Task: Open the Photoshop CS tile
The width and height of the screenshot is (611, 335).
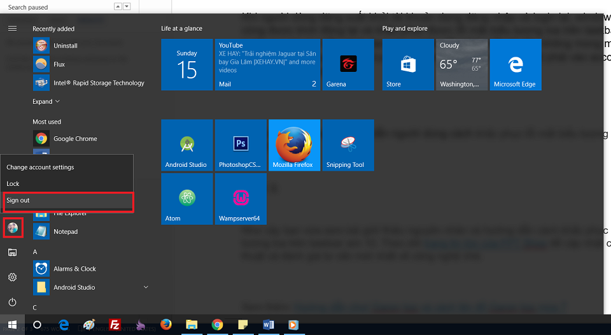Action: point(241,145)
